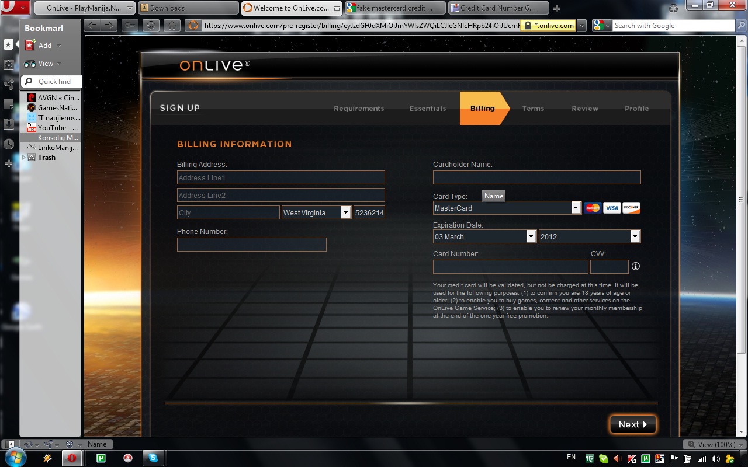Open the Notes panel icon
This screenshot has width=748, height=467.
(x=9, y=104)
